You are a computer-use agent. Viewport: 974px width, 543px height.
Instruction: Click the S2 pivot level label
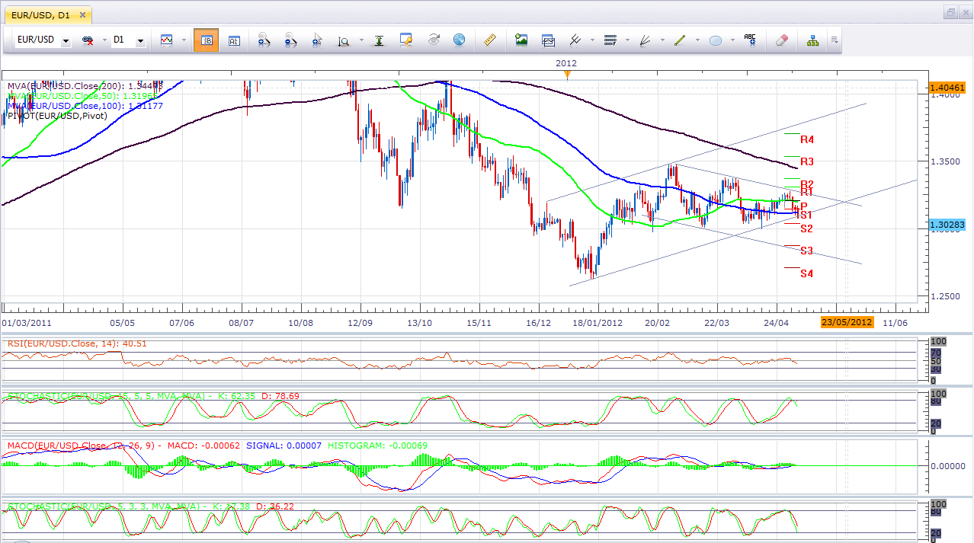(806, 229)
